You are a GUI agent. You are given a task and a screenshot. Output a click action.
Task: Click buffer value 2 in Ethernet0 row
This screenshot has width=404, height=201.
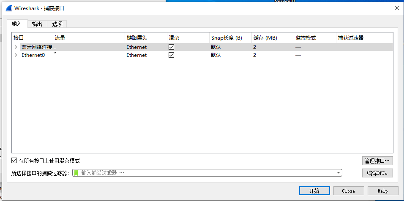254,55
